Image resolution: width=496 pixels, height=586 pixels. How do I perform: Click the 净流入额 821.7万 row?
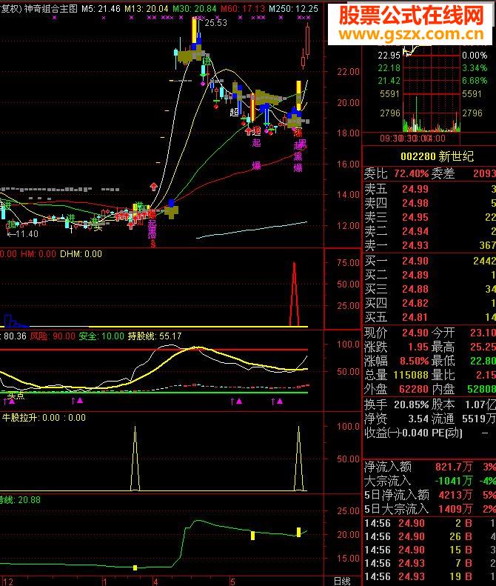coord(430,467)
